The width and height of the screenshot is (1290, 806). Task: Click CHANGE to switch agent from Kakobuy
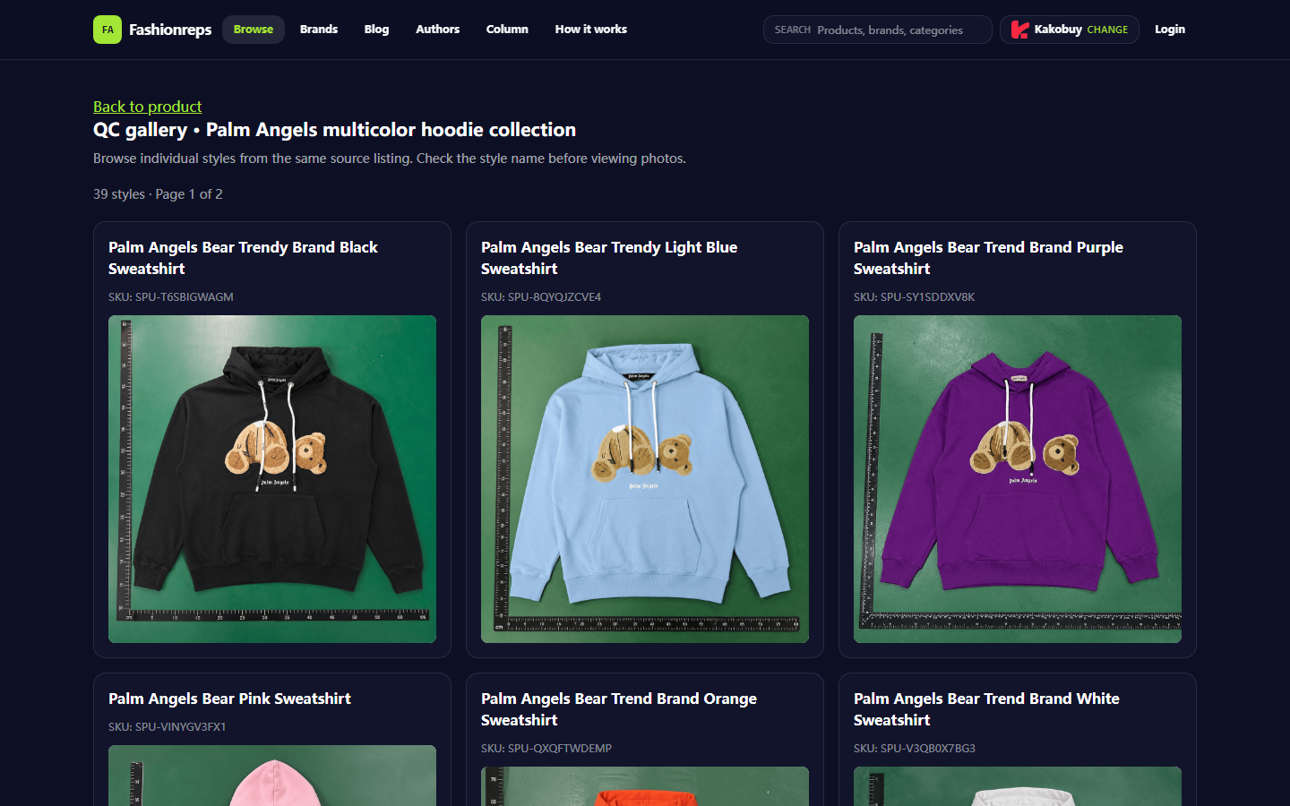click(x=1107, y=30)
